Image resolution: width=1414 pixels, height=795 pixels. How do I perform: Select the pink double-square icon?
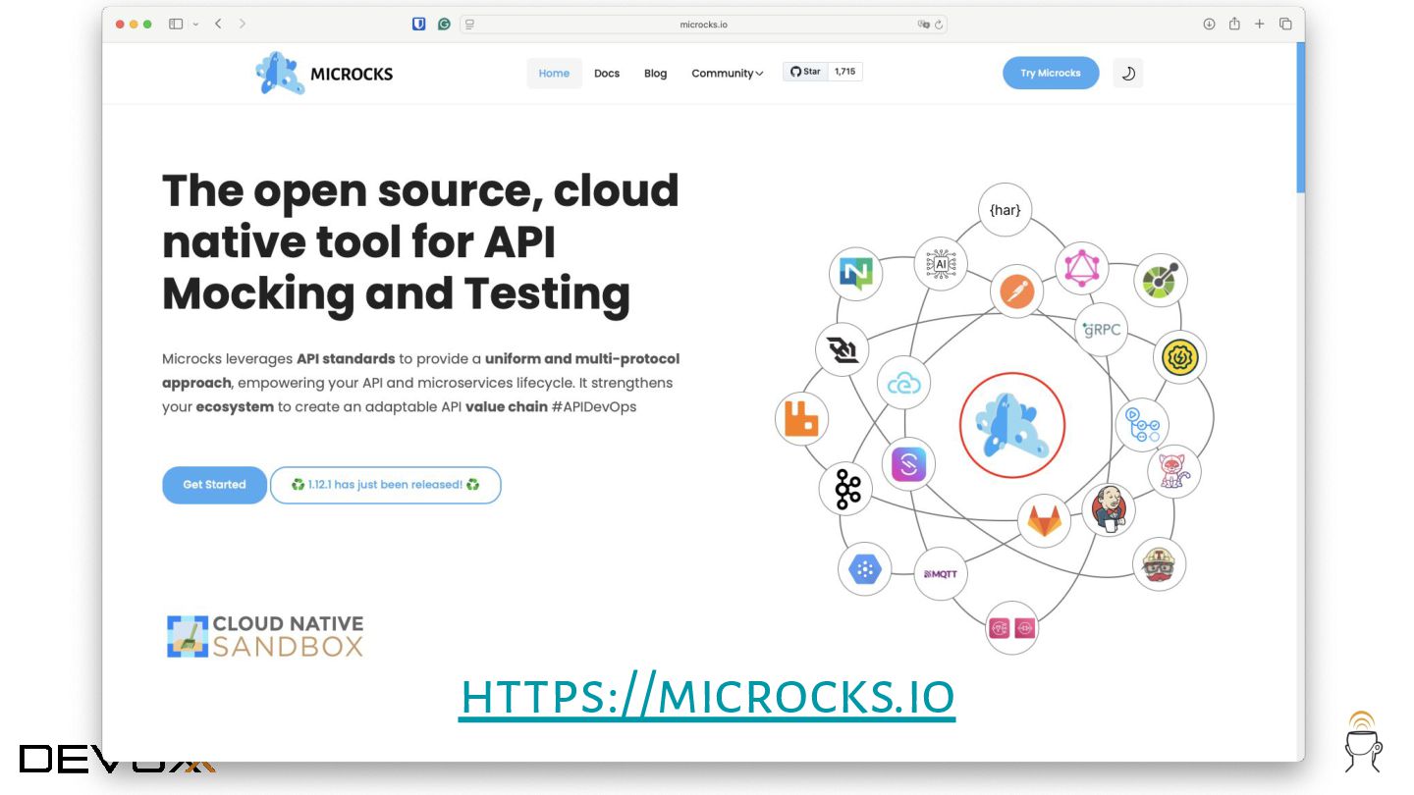1011,627
